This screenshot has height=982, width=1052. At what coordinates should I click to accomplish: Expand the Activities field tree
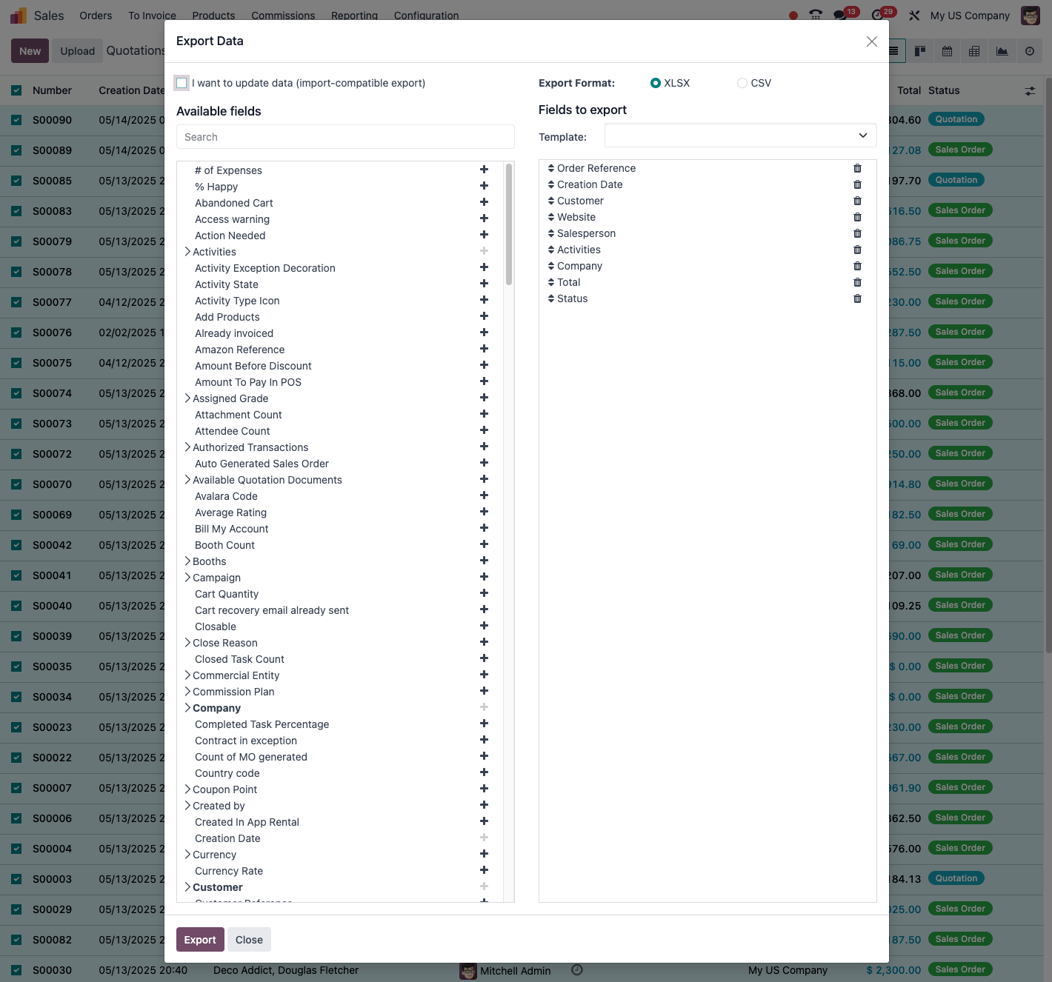tap(187, 252)
